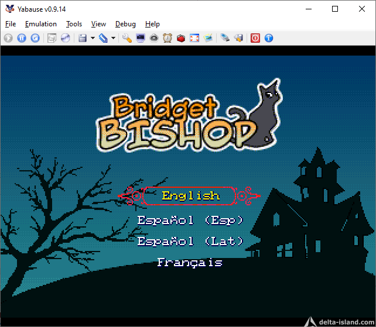Choose Français in the language list
The width and height of the screenshot is (376, 327).
(190, 263)
